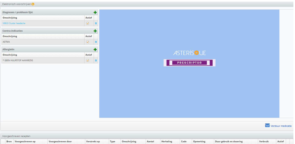
Task: Sort recipes by Verstrekt op column
Action: [x=93, y=142]
